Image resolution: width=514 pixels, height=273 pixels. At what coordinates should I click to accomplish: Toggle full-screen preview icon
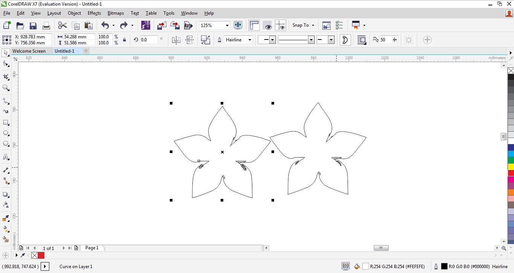coord(238,25)
